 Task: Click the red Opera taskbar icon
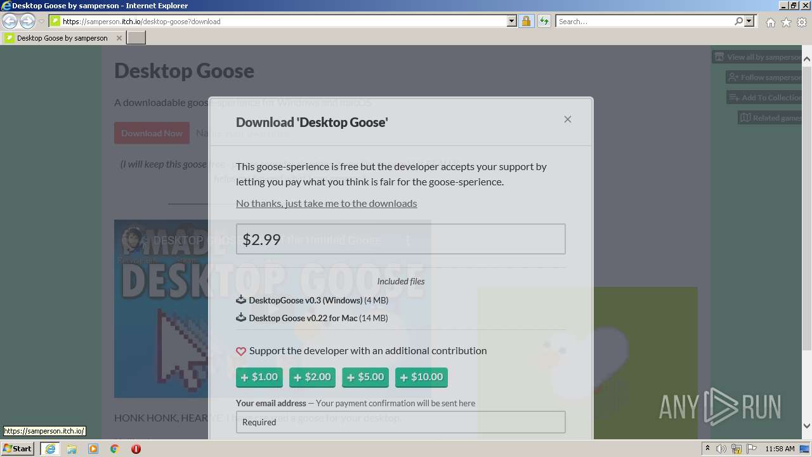pos(136,449)
